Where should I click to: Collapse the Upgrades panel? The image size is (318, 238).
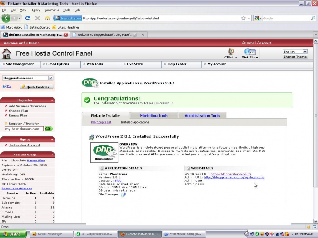[52, 100]
